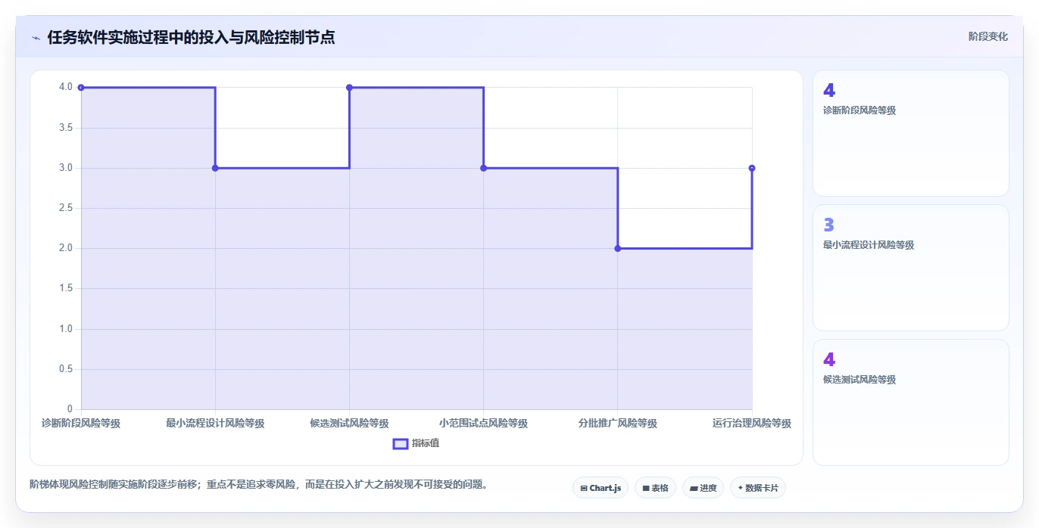1039x528 pixels.
Task: Open the 最小流程设计风险等级 stat card
Action: [x=910, y=268]
